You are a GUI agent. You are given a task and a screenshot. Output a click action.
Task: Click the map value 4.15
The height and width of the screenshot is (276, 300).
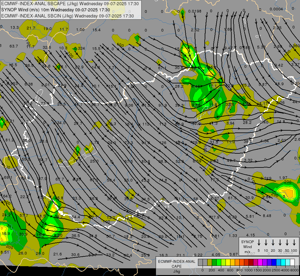250,235
